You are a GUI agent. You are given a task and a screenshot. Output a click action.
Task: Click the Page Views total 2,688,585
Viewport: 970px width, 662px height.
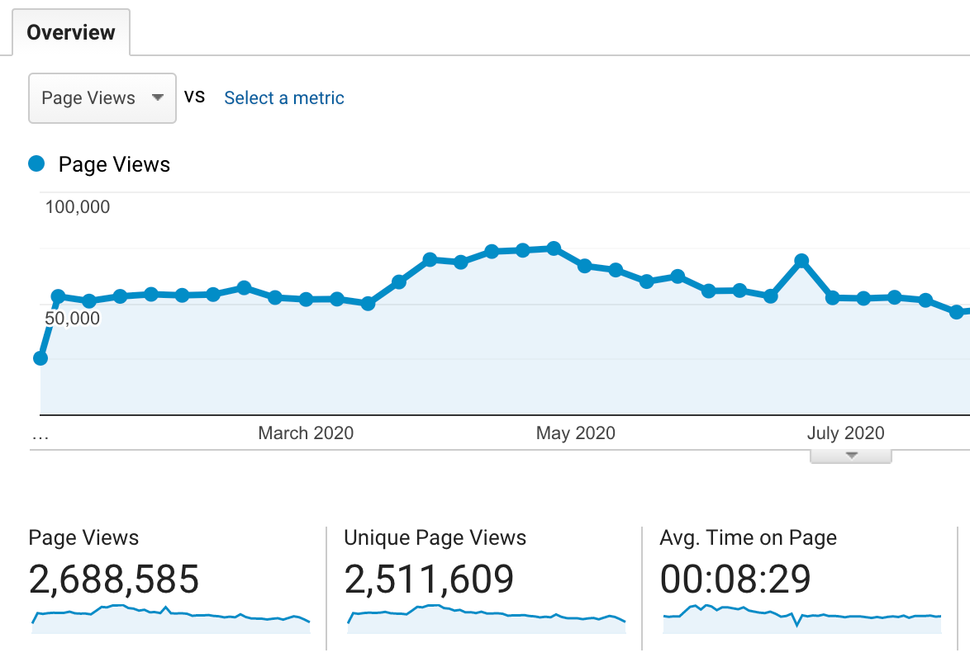coord(114,579)
